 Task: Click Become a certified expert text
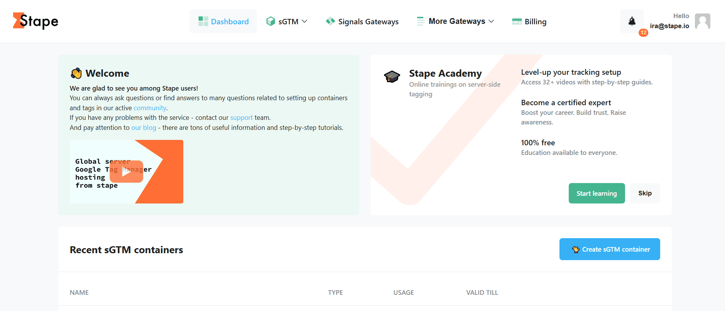566,103
